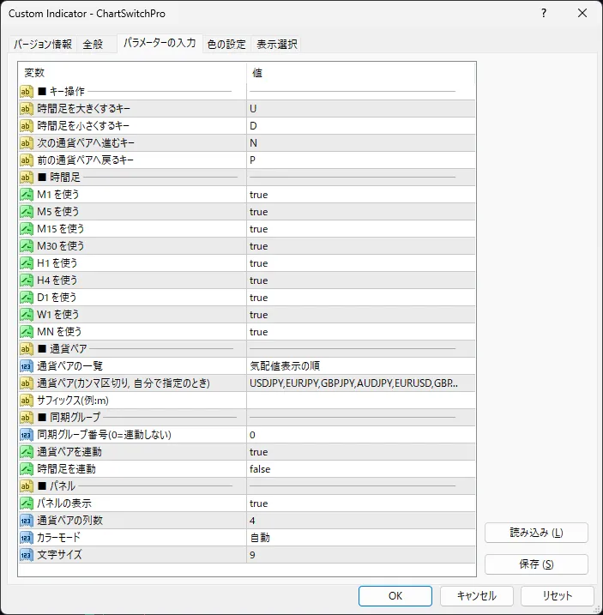Open the W1 を使う true value dropdown
Screen dimensions: 603x615
pyautogui.click(x=360, y=315)
